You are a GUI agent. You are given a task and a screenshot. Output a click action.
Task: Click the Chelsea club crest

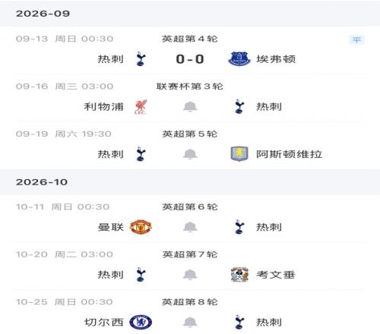[x=141, y=322]
